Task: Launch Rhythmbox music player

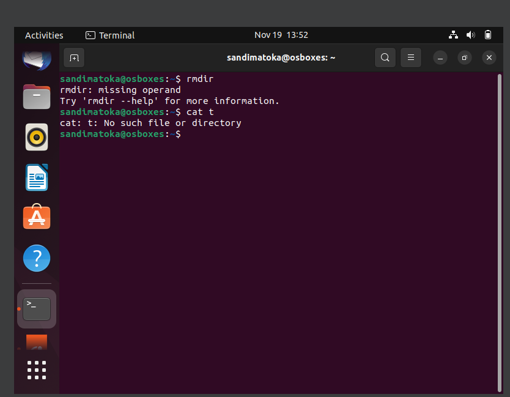Action: coord(37,137)
